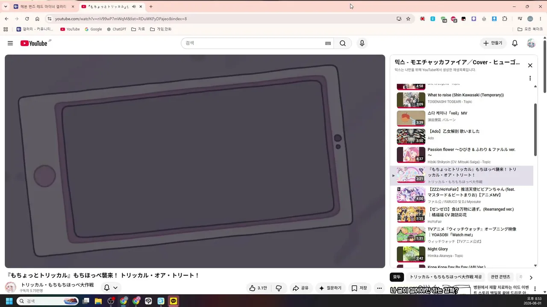The image size is (547, 307).
Task: Click the 질문하기 ask button
Action: tap(330, 288)
